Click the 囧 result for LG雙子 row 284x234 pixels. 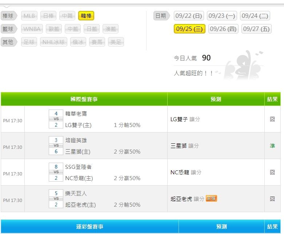point(272,119)
